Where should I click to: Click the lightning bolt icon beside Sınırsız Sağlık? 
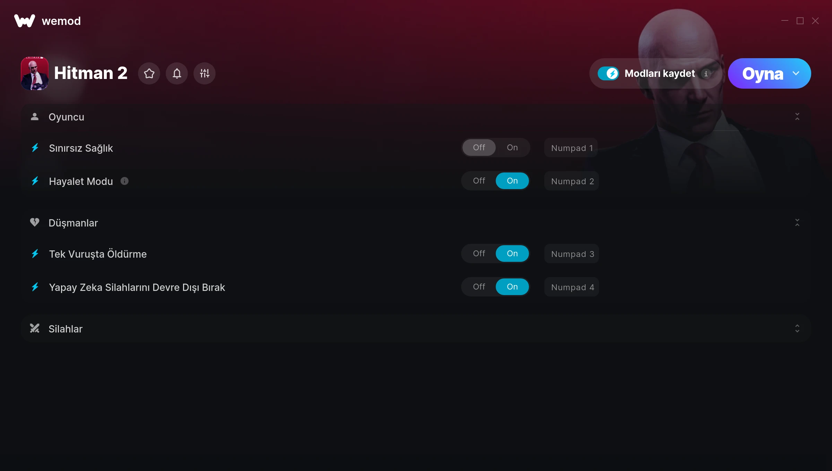(35, 148)
